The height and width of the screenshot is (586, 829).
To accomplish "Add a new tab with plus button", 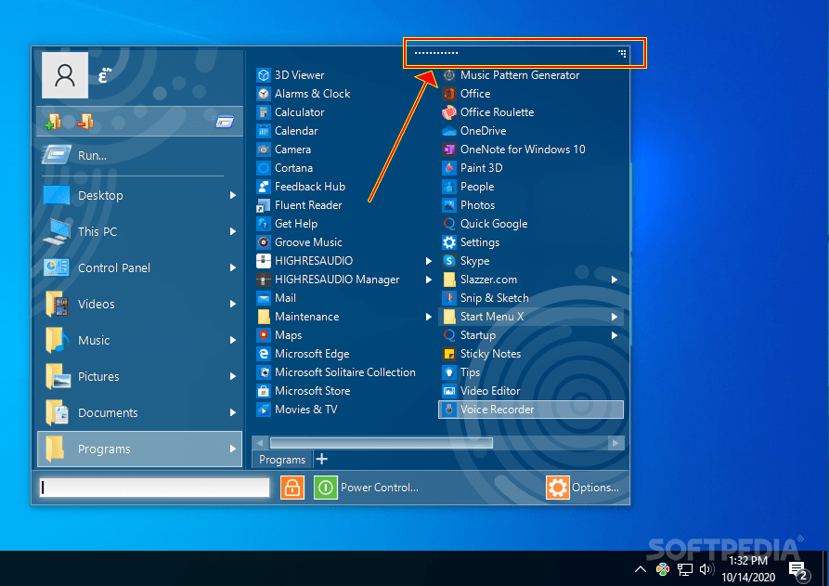I will (x=321, y=459).
